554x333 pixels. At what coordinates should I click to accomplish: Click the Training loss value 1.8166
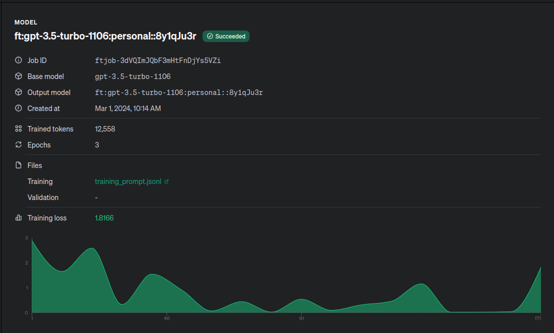coord(104,218)
